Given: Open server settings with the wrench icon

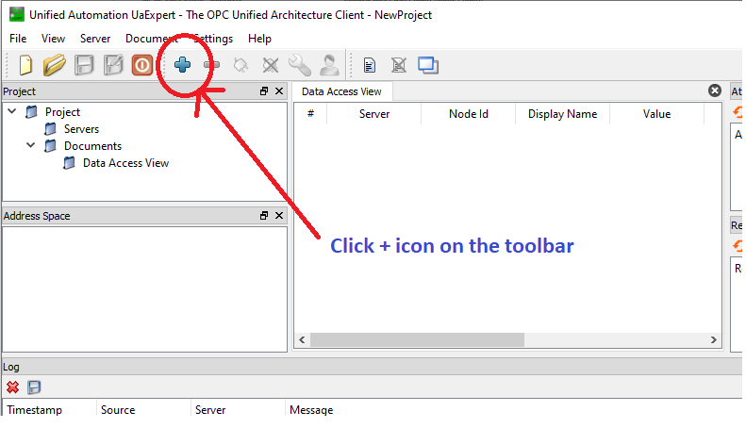Looking at the screenshot, I should (300, 65).
